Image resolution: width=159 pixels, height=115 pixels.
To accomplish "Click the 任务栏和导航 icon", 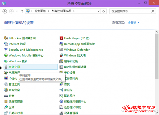I will tap(61, 107).
